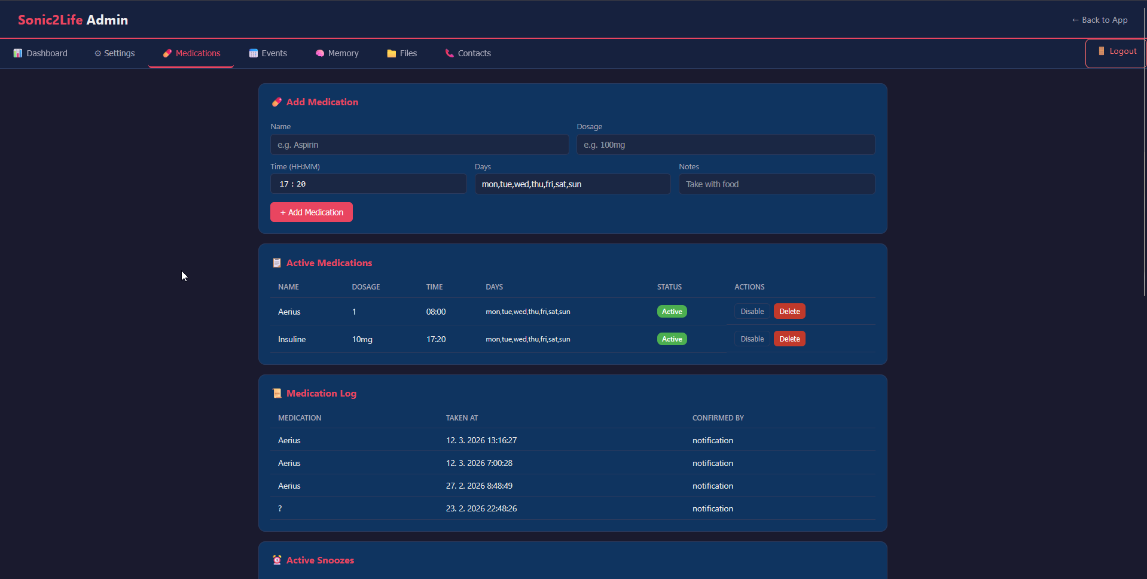1147x579 pixels.
Task: Click the Settings gear icon
Action: pyautogui.click(x=97, y=53)
